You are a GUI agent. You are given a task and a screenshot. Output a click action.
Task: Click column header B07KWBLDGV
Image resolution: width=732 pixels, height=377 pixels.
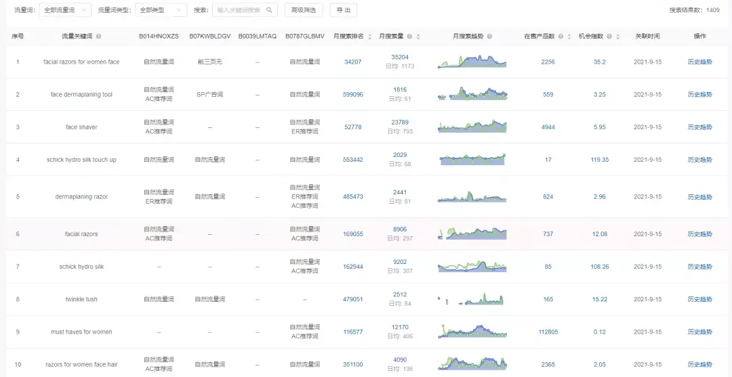(210, 36)
